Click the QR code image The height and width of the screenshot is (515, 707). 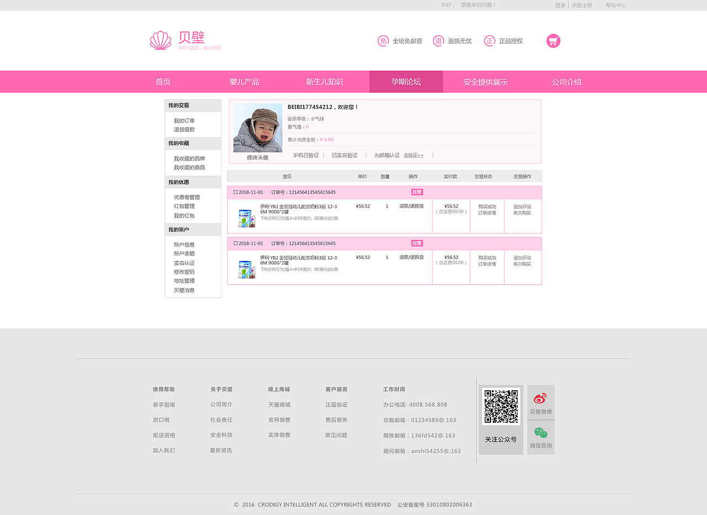(501, 406)
